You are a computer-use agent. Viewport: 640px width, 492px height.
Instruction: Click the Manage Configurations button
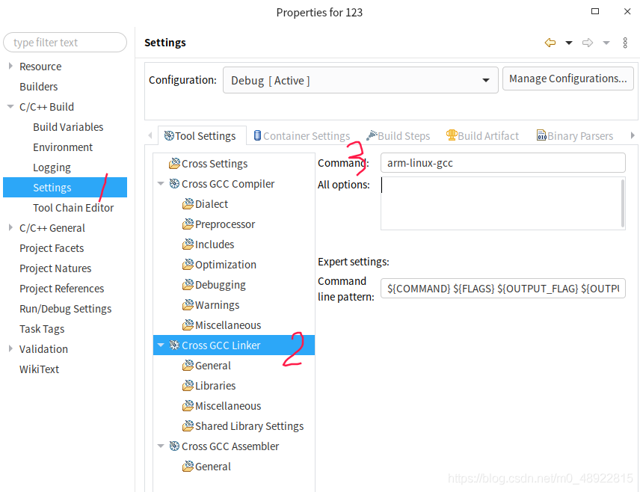tap(567, 79)
